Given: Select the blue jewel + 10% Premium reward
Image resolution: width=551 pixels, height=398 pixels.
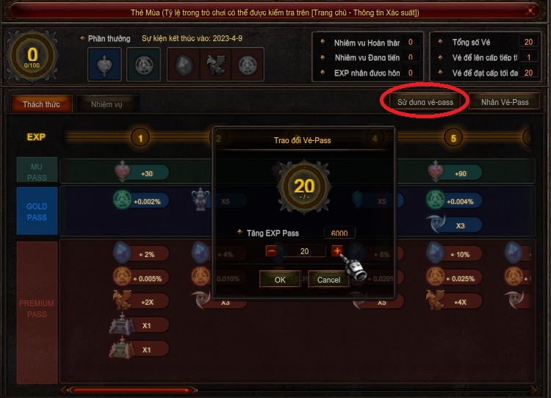Looking at the screenshot, I should 454,253.
